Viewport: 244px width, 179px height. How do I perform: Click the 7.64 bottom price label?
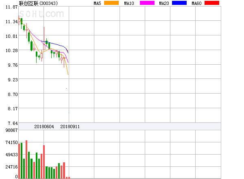[9, 123]
